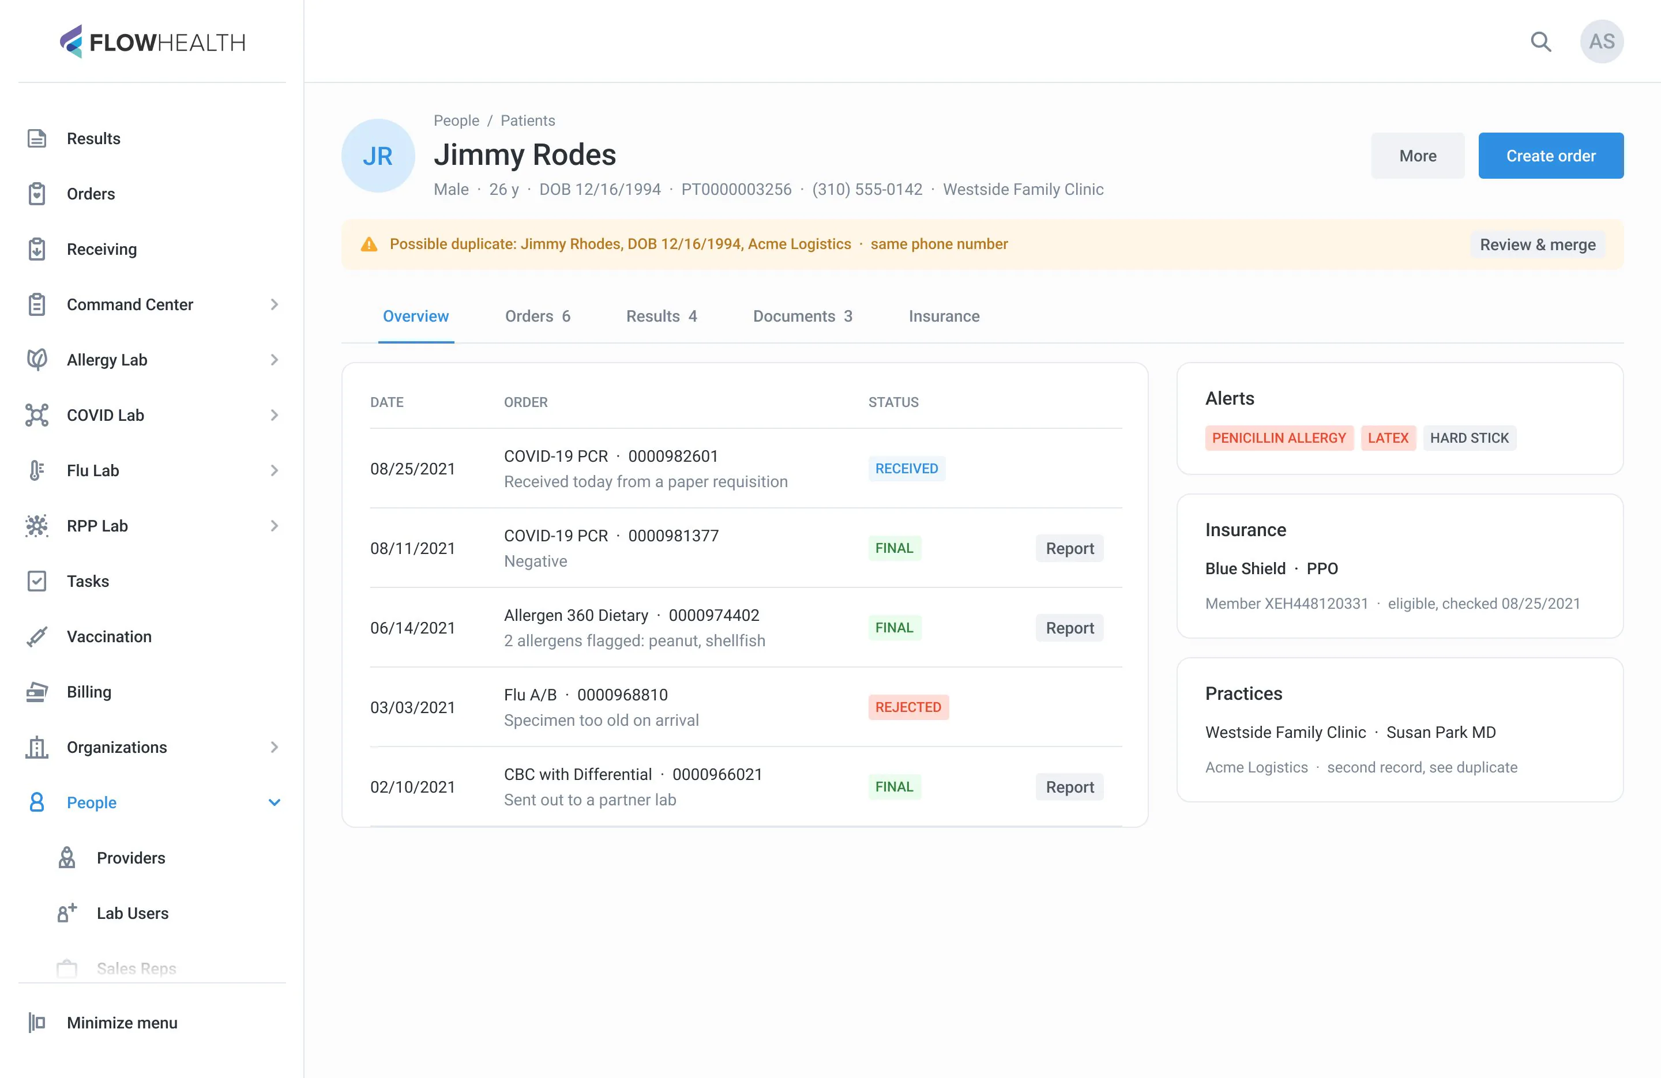Click the COVID Lab molecule icon
The width and height of the screenshot is (1661, 1078).
pos(37,415)
